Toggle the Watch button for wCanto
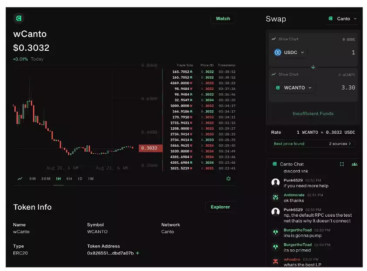 click(x=223, y=19)
